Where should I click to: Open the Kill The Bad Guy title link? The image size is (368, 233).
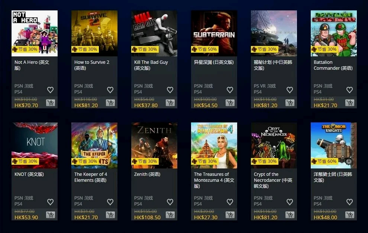(151, 65)
